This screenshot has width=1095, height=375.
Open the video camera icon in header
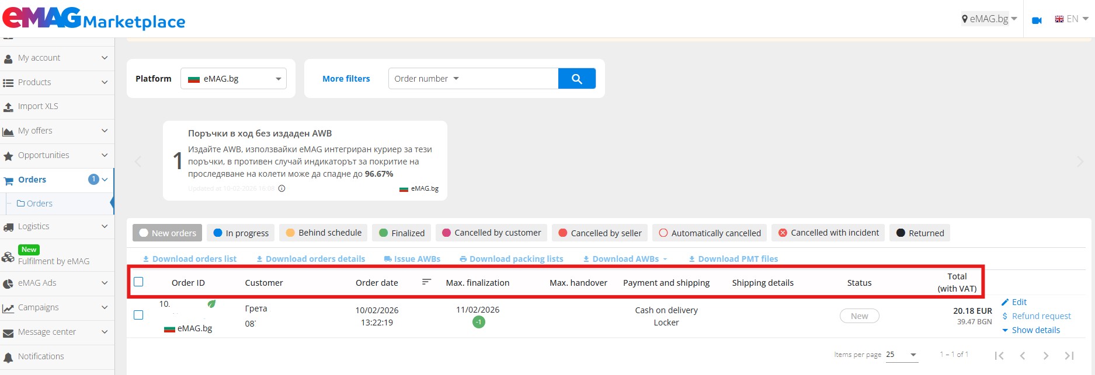pos(1037,20)
